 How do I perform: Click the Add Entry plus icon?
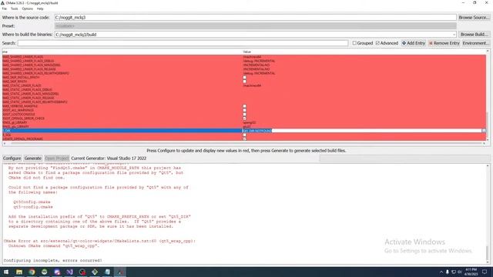point(404,43)
